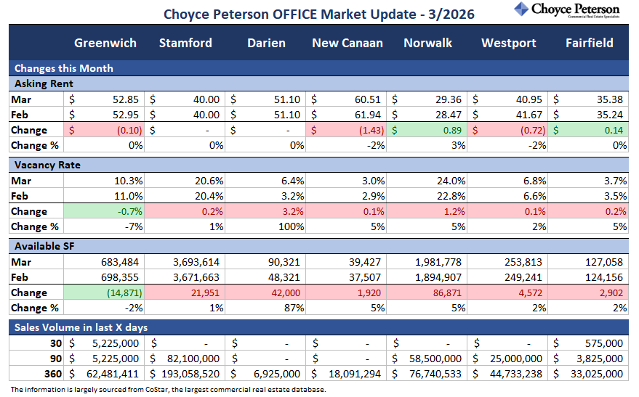
Task: Click Fairfield rent change cell 0.14
Action: pos(588,130)
